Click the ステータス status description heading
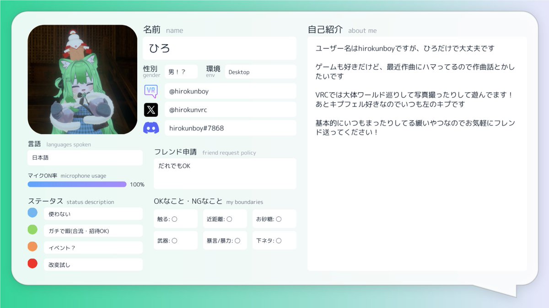 71,201
